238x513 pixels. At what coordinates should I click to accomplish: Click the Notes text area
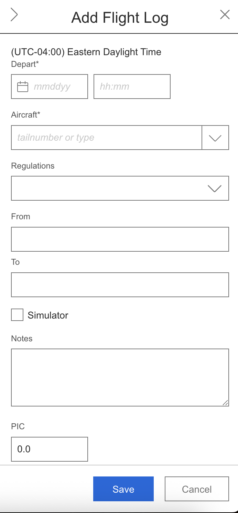(120, 376)
